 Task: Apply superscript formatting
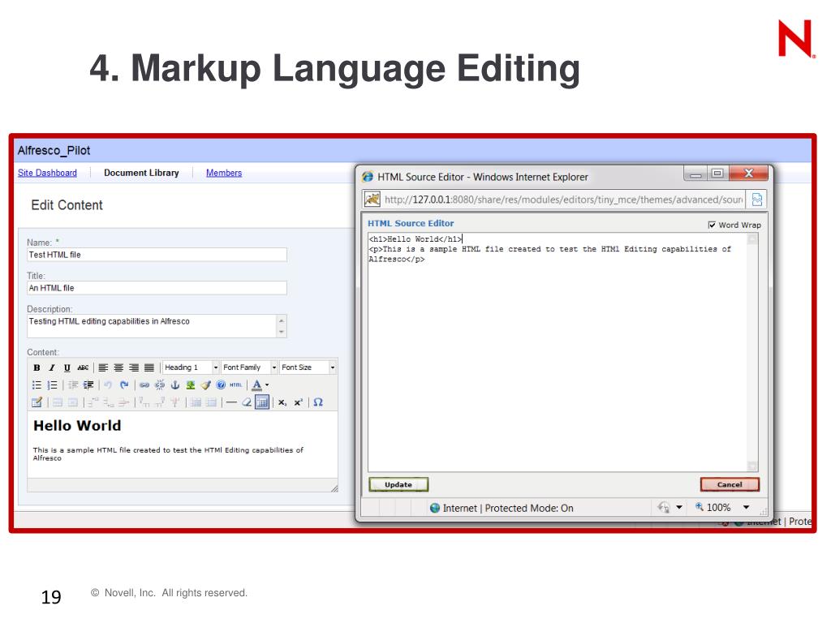[x=299, y=402]
